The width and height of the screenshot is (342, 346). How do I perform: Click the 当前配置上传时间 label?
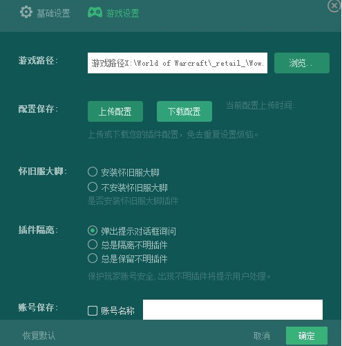click(260, 105)
